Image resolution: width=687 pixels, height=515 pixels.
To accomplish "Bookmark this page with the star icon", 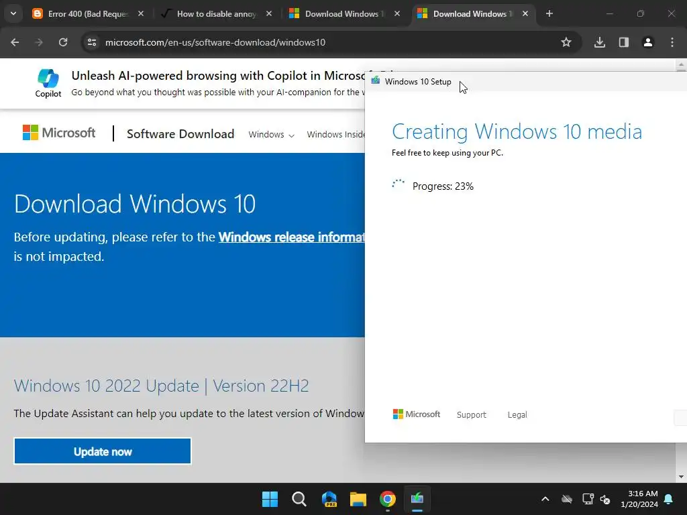I will [x=566, y=42].
